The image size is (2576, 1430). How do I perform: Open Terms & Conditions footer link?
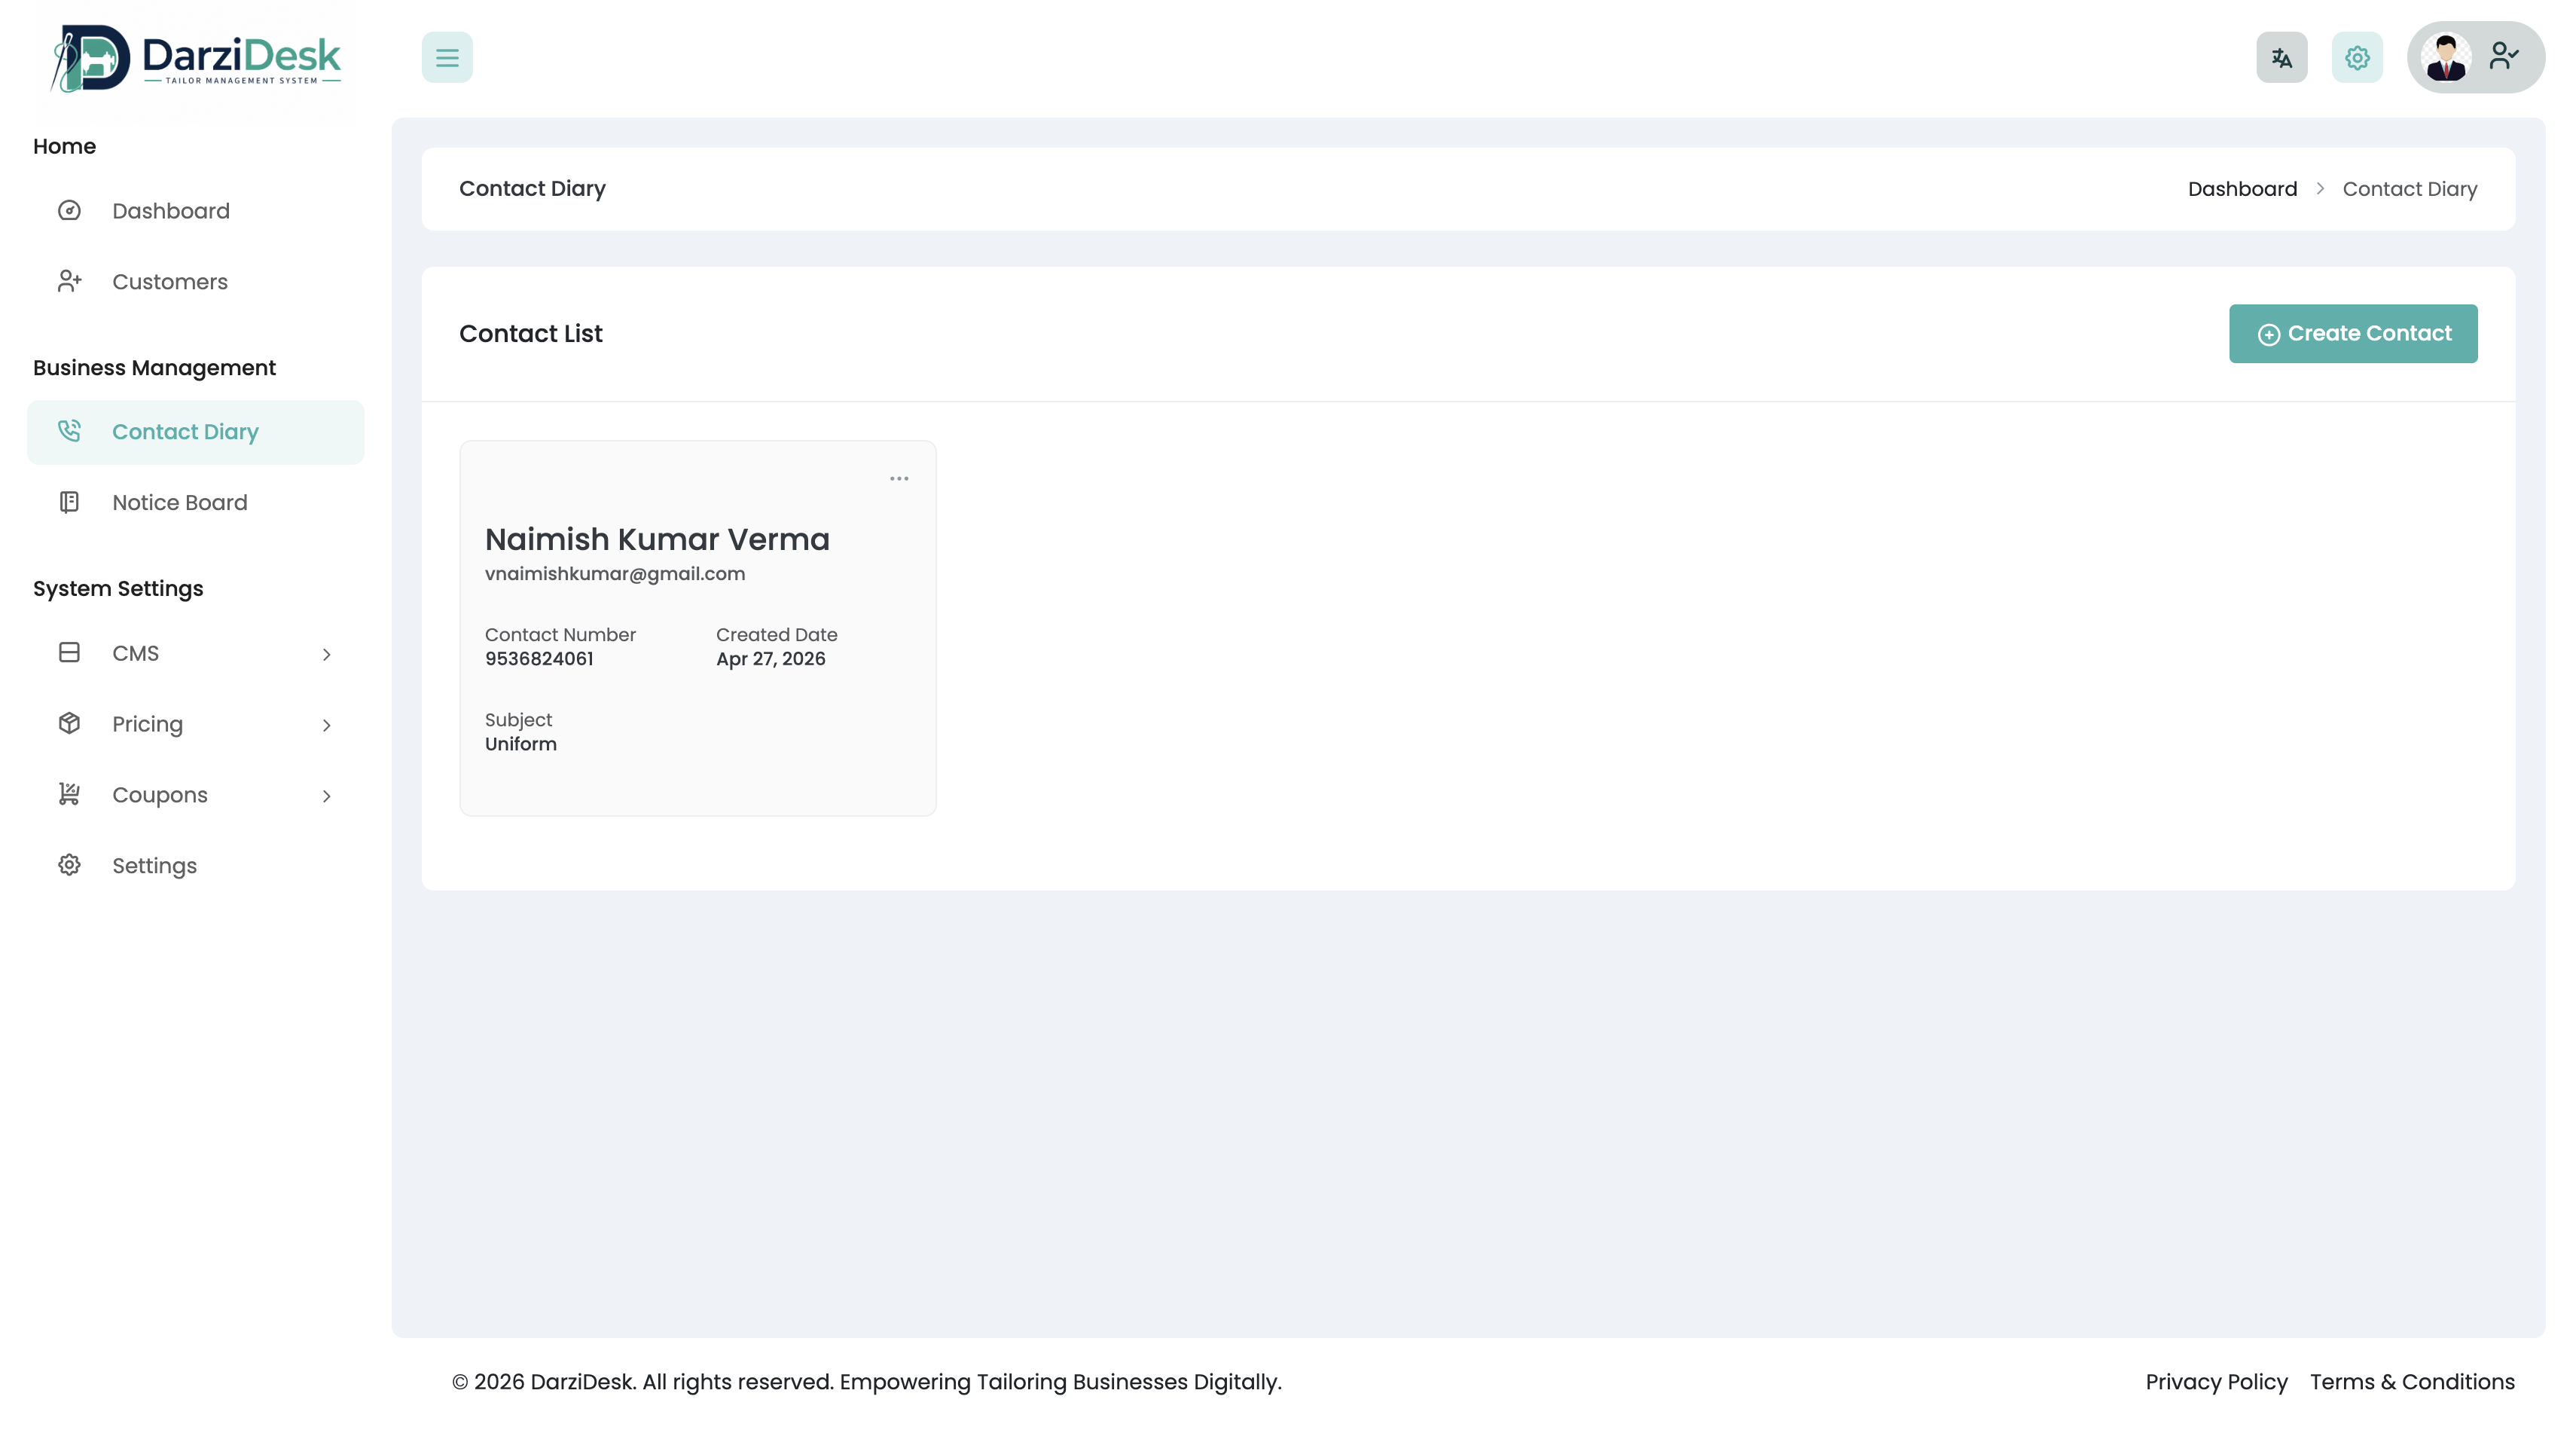(2412, 1382)
